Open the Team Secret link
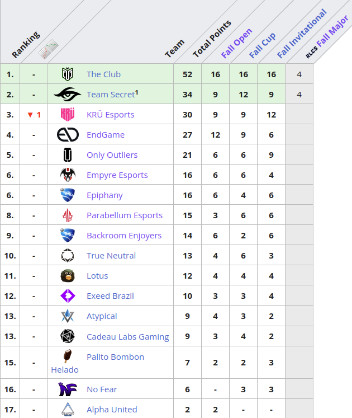 111,95
